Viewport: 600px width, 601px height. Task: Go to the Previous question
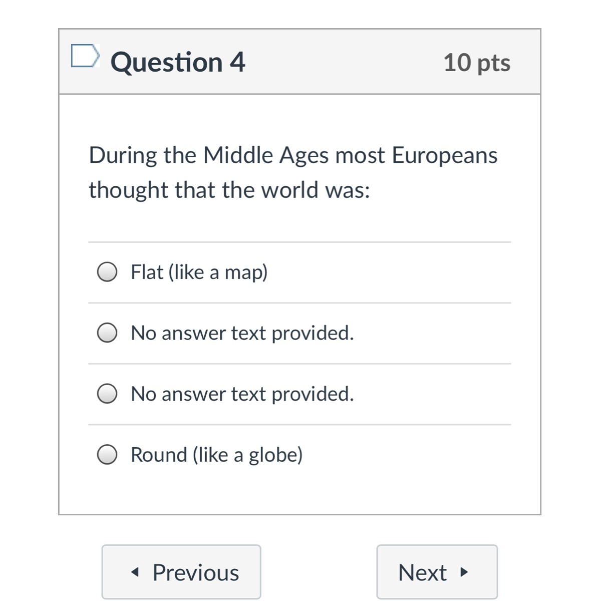click(181, 572)
